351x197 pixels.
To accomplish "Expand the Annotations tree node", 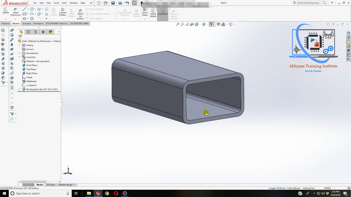I will click(19, 53).
